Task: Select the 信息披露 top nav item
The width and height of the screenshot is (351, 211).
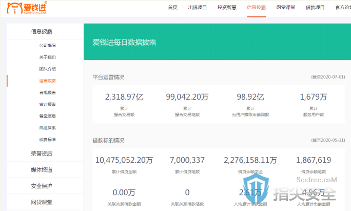Action: 256,8
